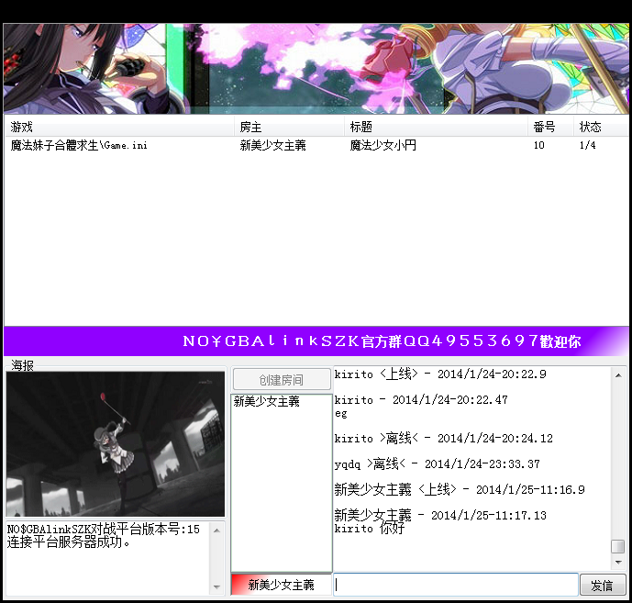Click chat message text "eg"
Screen dimensions: 632x603
[340, 414]
